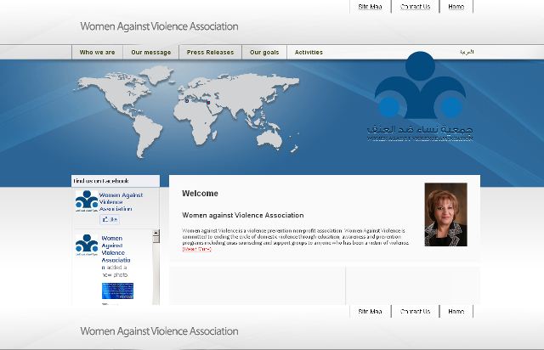
Task: Click the top Women Against Violence Association site title
Action: (x=159, y=26)
